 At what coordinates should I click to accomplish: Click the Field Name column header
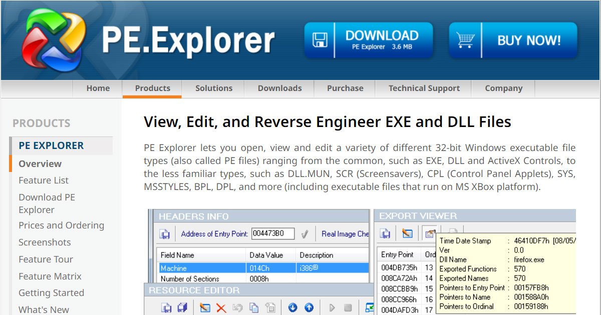tap(201, 255)
